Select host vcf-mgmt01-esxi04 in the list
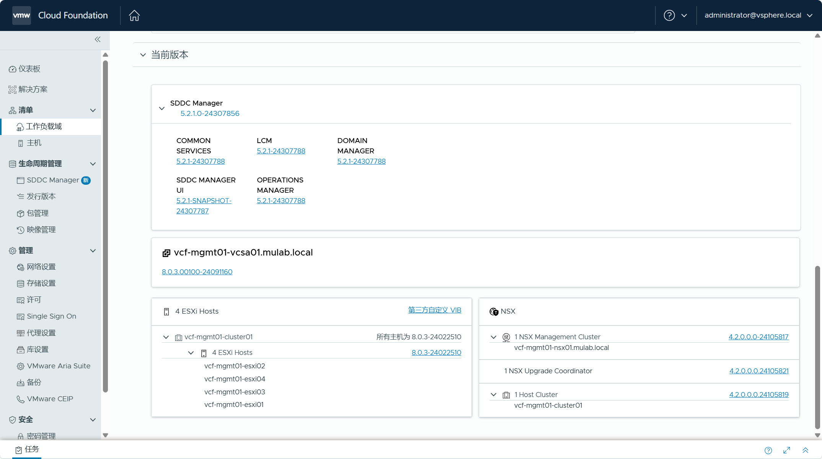Viewport: 822px width, 459px height. point(235,379)
